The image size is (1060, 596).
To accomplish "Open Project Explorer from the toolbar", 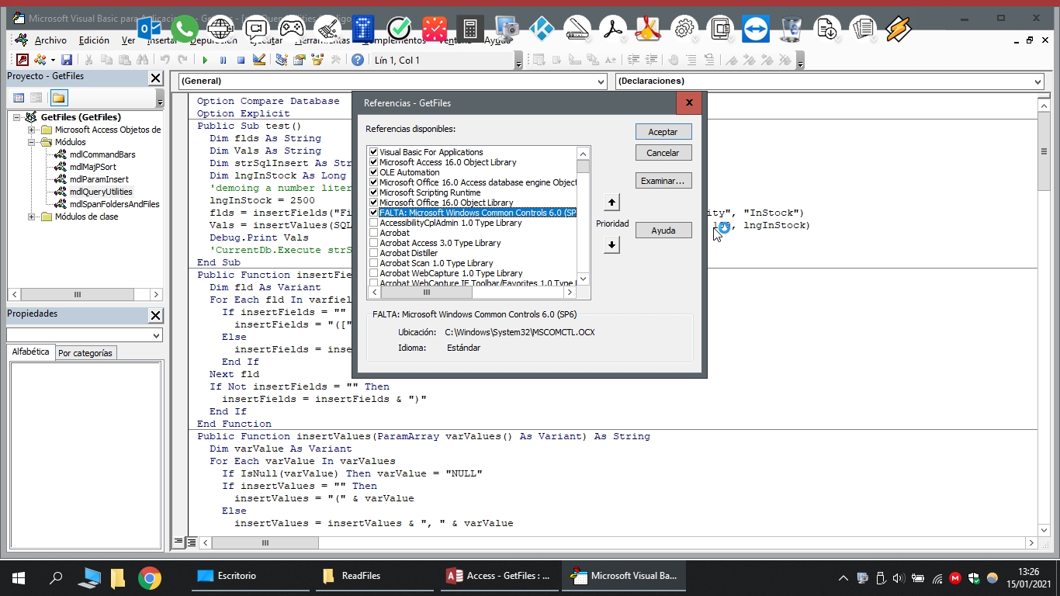I will pyautogui.click(x=281, y=60).
